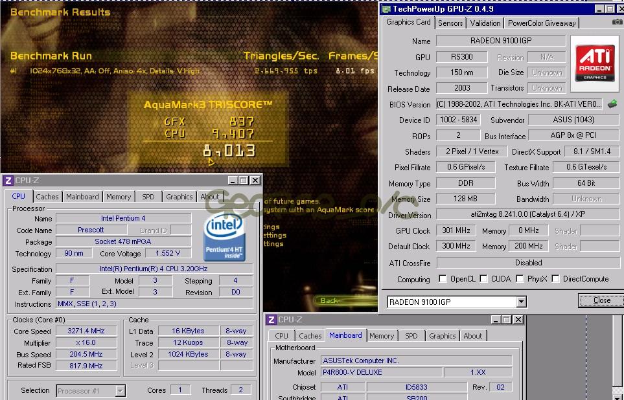Image resolution: width=624 pixels, height=400 pixels.
Task: Click the Level 2 cache value 1024 KBytes
Action: 188,354
